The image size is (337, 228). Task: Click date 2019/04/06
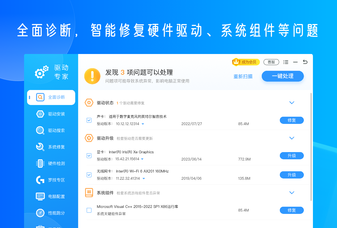[x=191, y=178]
